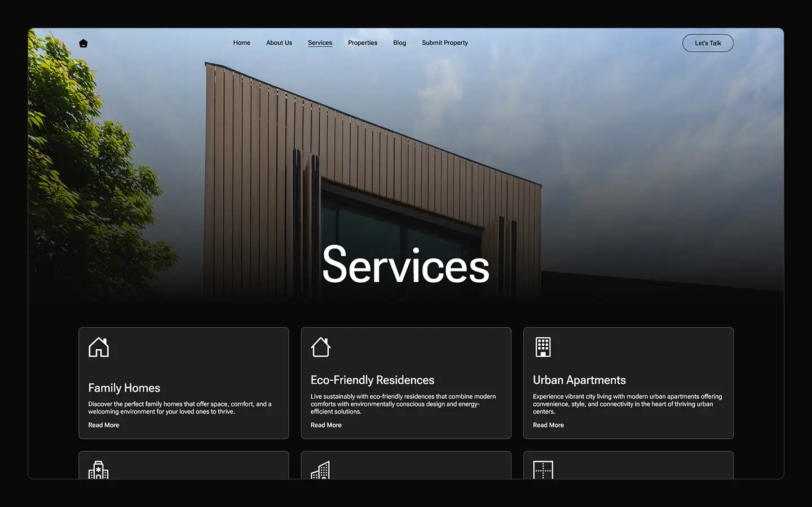Click the house logo icon in header
This screenshot has height=507, width=812.
[83, 43]
